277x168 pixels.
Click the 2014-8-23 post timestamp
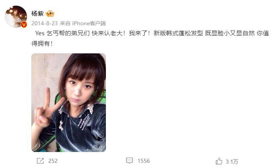45,23
